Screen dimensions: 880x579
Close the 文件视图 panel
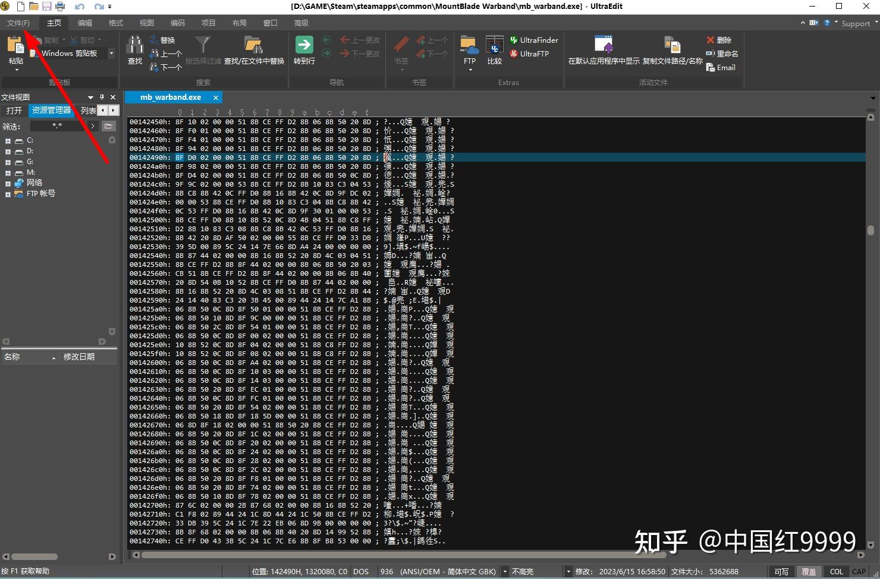click(x=113, y=97)
